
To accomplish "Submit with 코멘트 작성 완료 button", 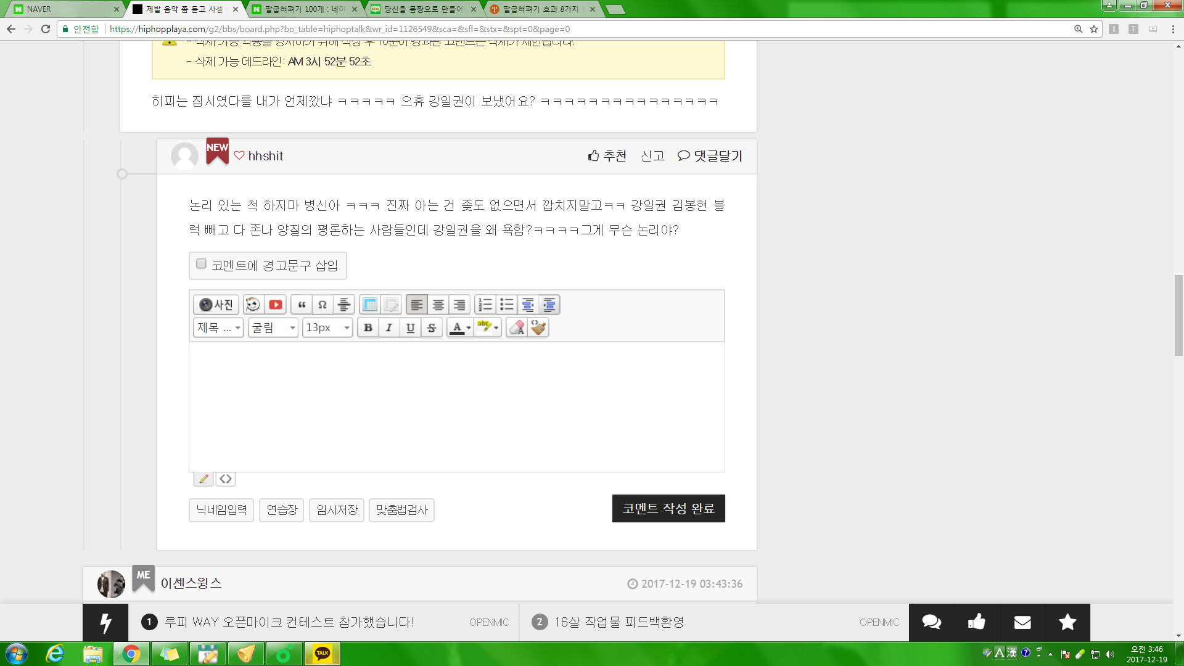I will (668, 508).
